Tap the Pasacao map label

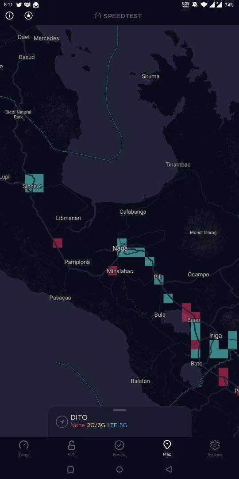tap(60, 298)
